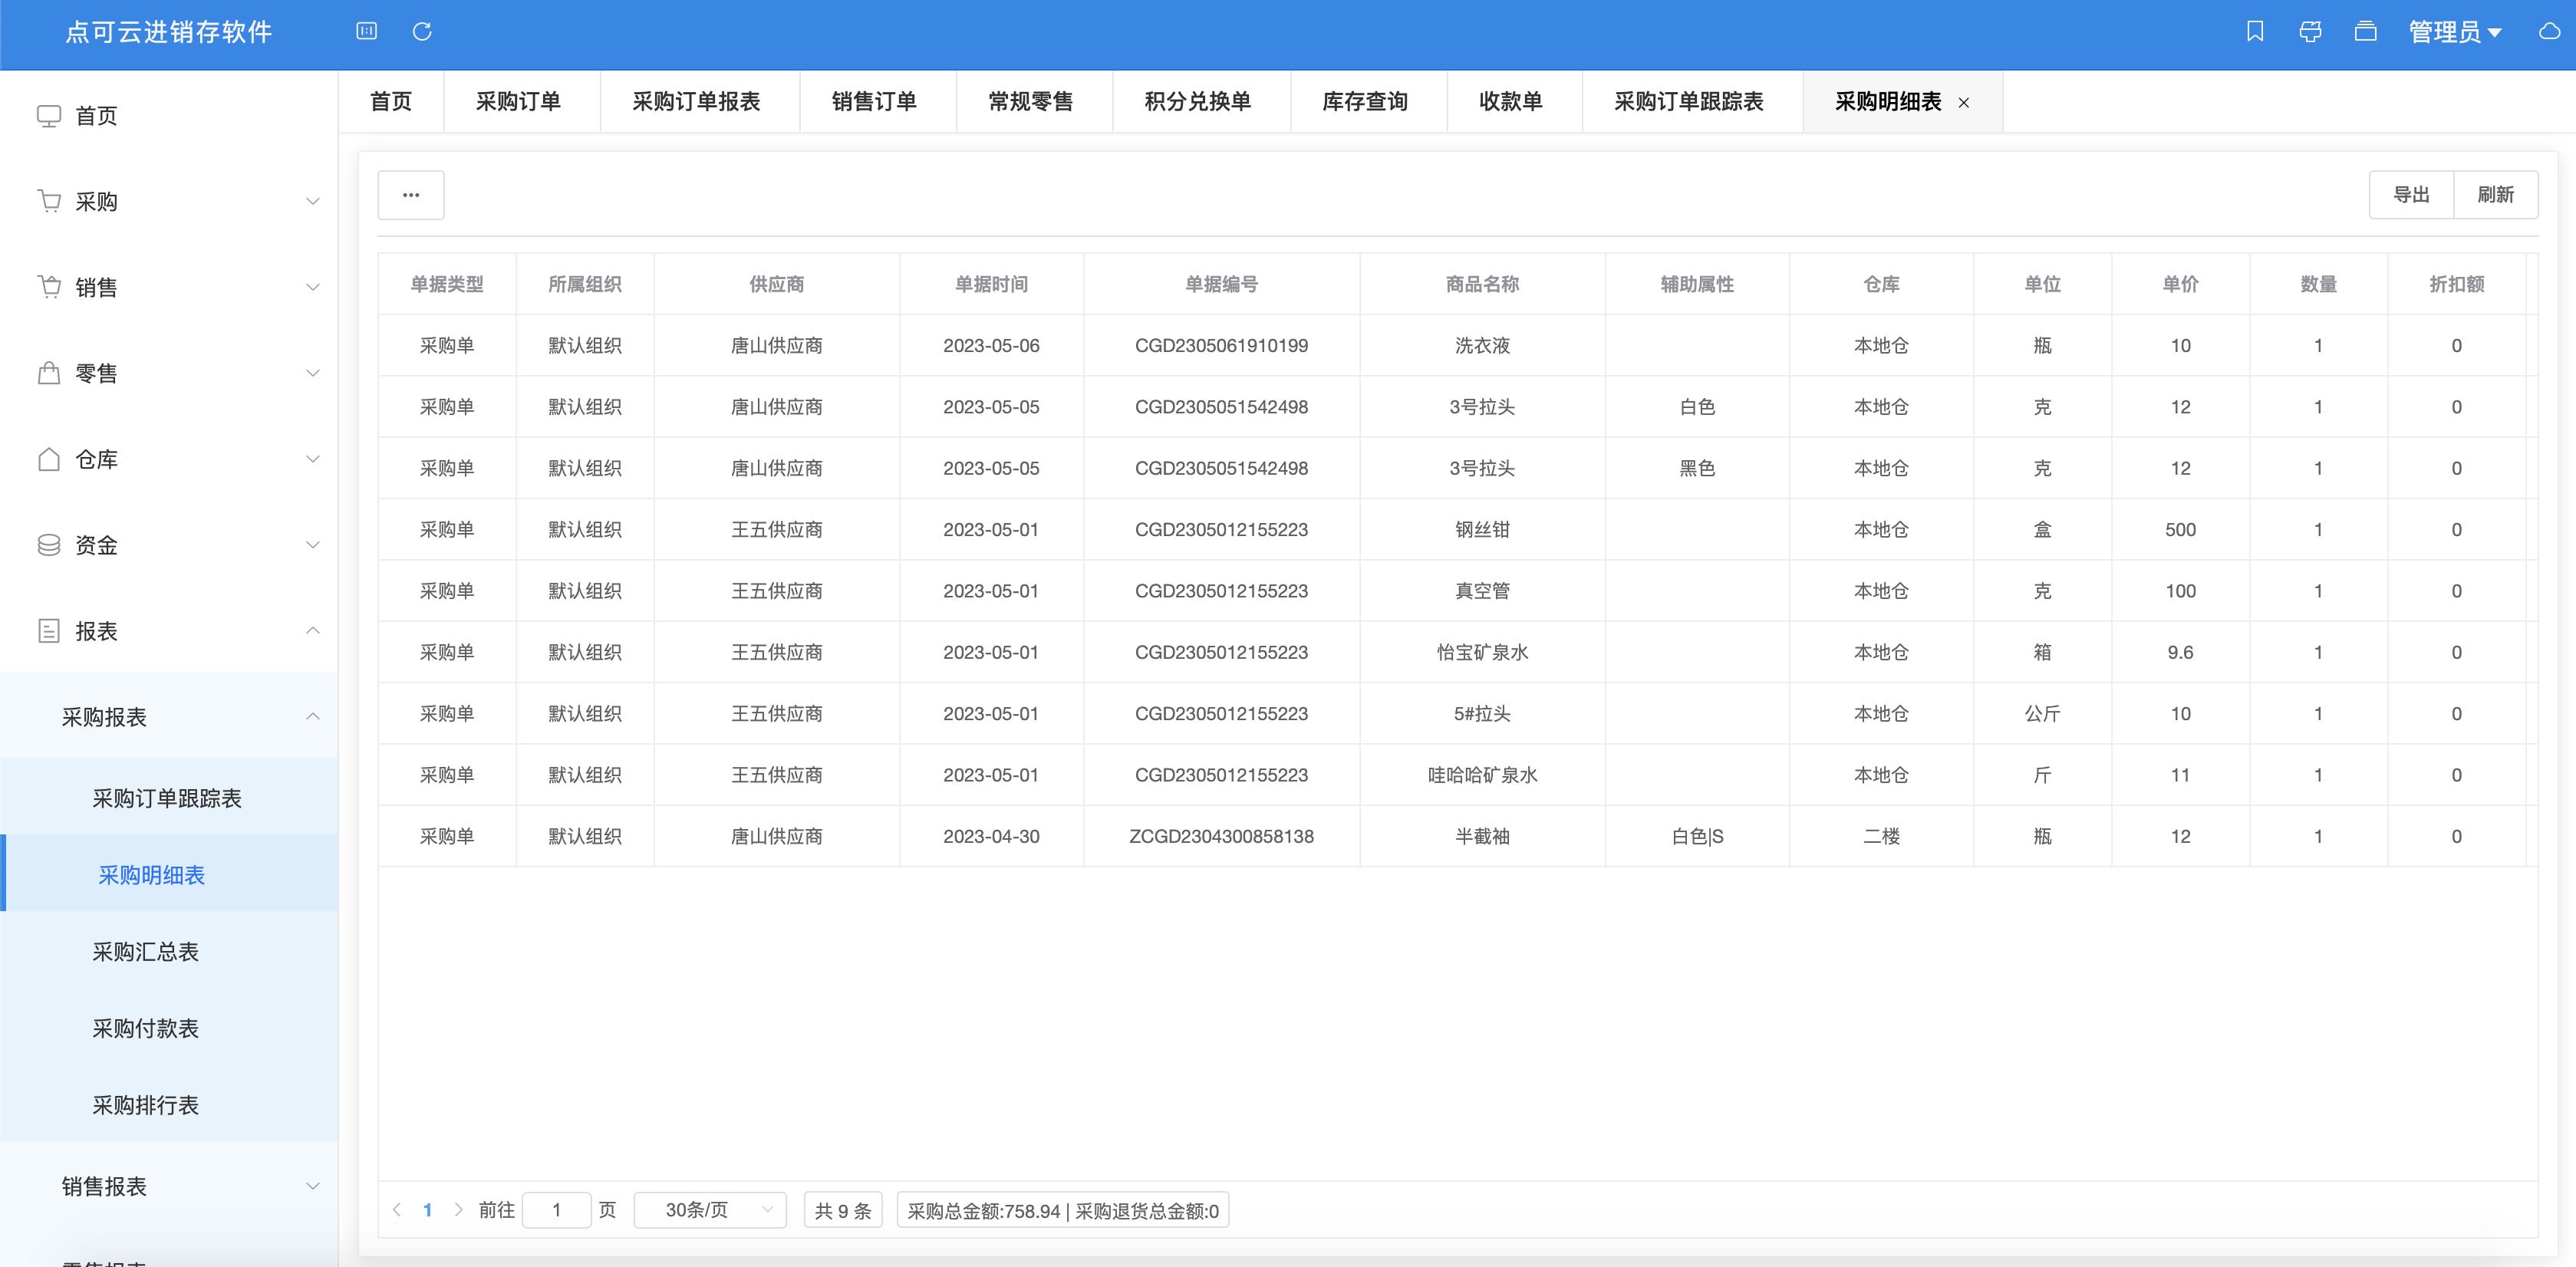Open the 30条/页 page size dropdown
The width and height of the screenshot is (2576, 1267).
(710, 1209)
